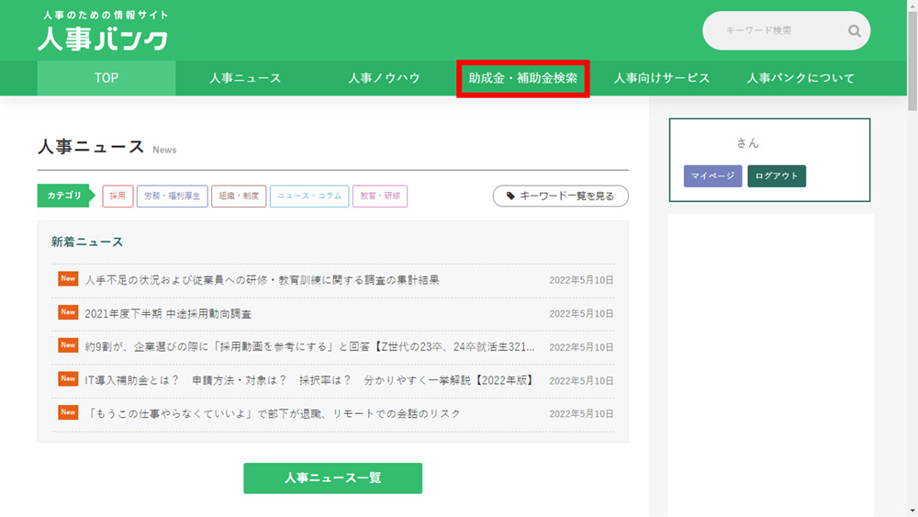This screenshot has width=918, height=517.
Task: Click the ログアウト button
Action: click(x=777, y=176)
